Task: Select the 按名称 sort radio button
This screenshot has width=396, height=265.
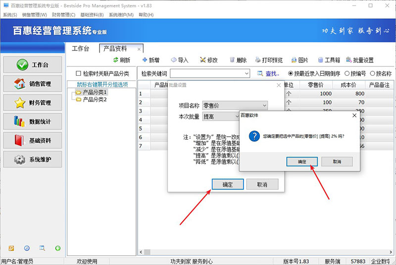Action: point(372,73)
